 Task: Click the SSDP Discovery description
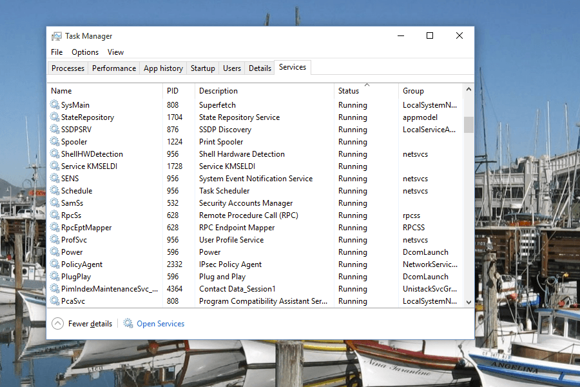[x=226, y=130]
